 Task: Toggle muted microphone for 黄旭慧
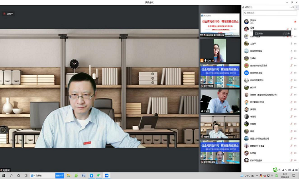tap(291, 109)
